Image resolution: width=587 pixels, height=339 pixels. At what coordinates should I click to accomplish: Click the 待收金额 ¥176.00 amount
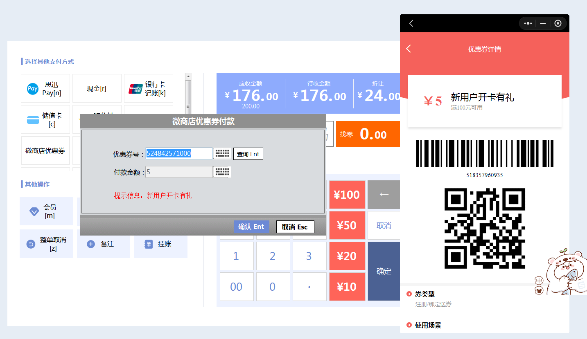tap(320, 97)
